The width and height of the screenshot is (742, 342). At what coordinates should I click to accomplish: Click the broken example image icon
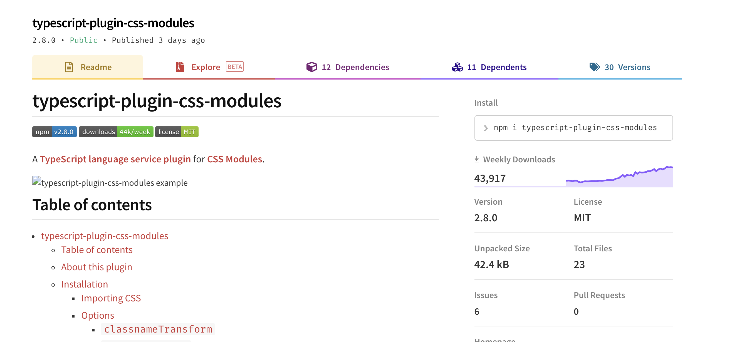pos(37,181)
